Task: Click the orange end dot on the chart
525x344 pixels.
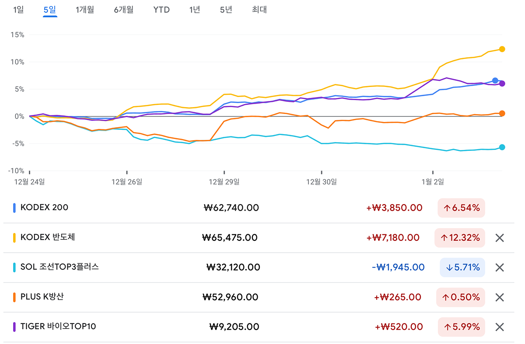Action: coord(502,113)
